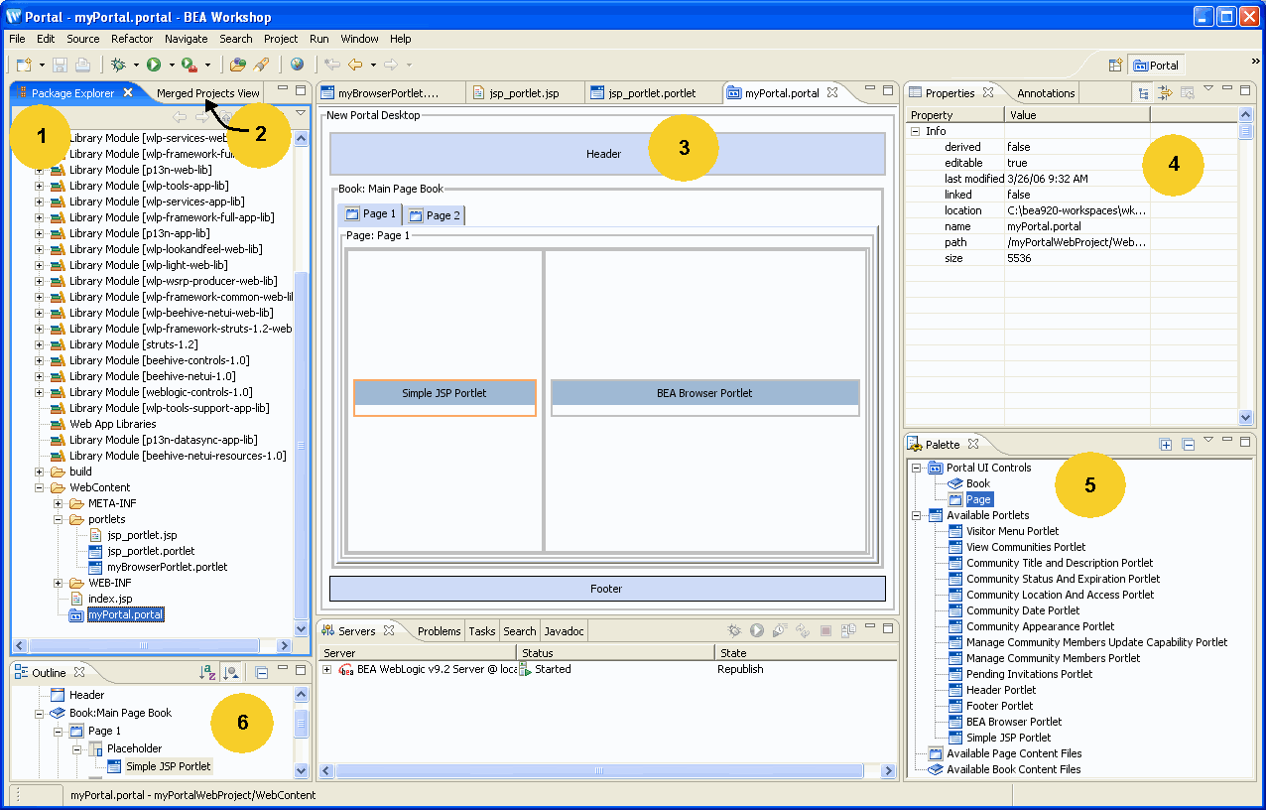
Task: Collapse the WebContent folder
Action: click(x=40, y=487)
